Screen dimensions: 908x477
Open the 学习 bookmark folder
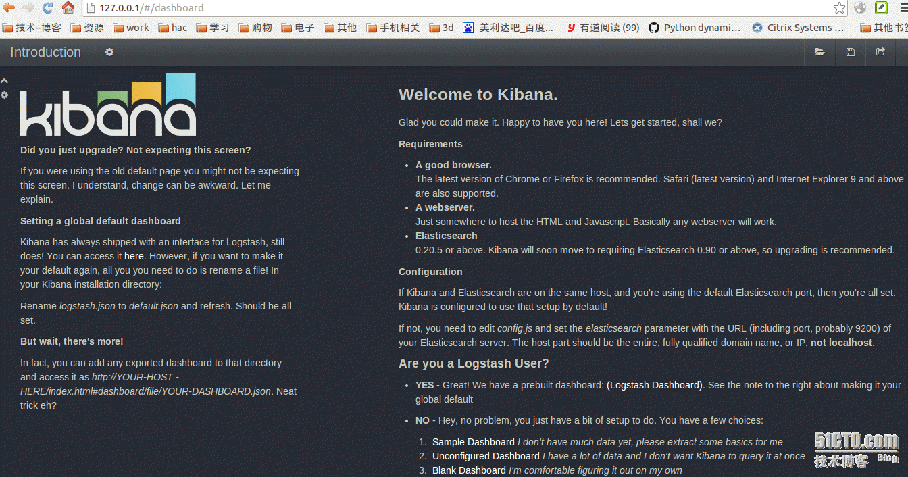213,28
